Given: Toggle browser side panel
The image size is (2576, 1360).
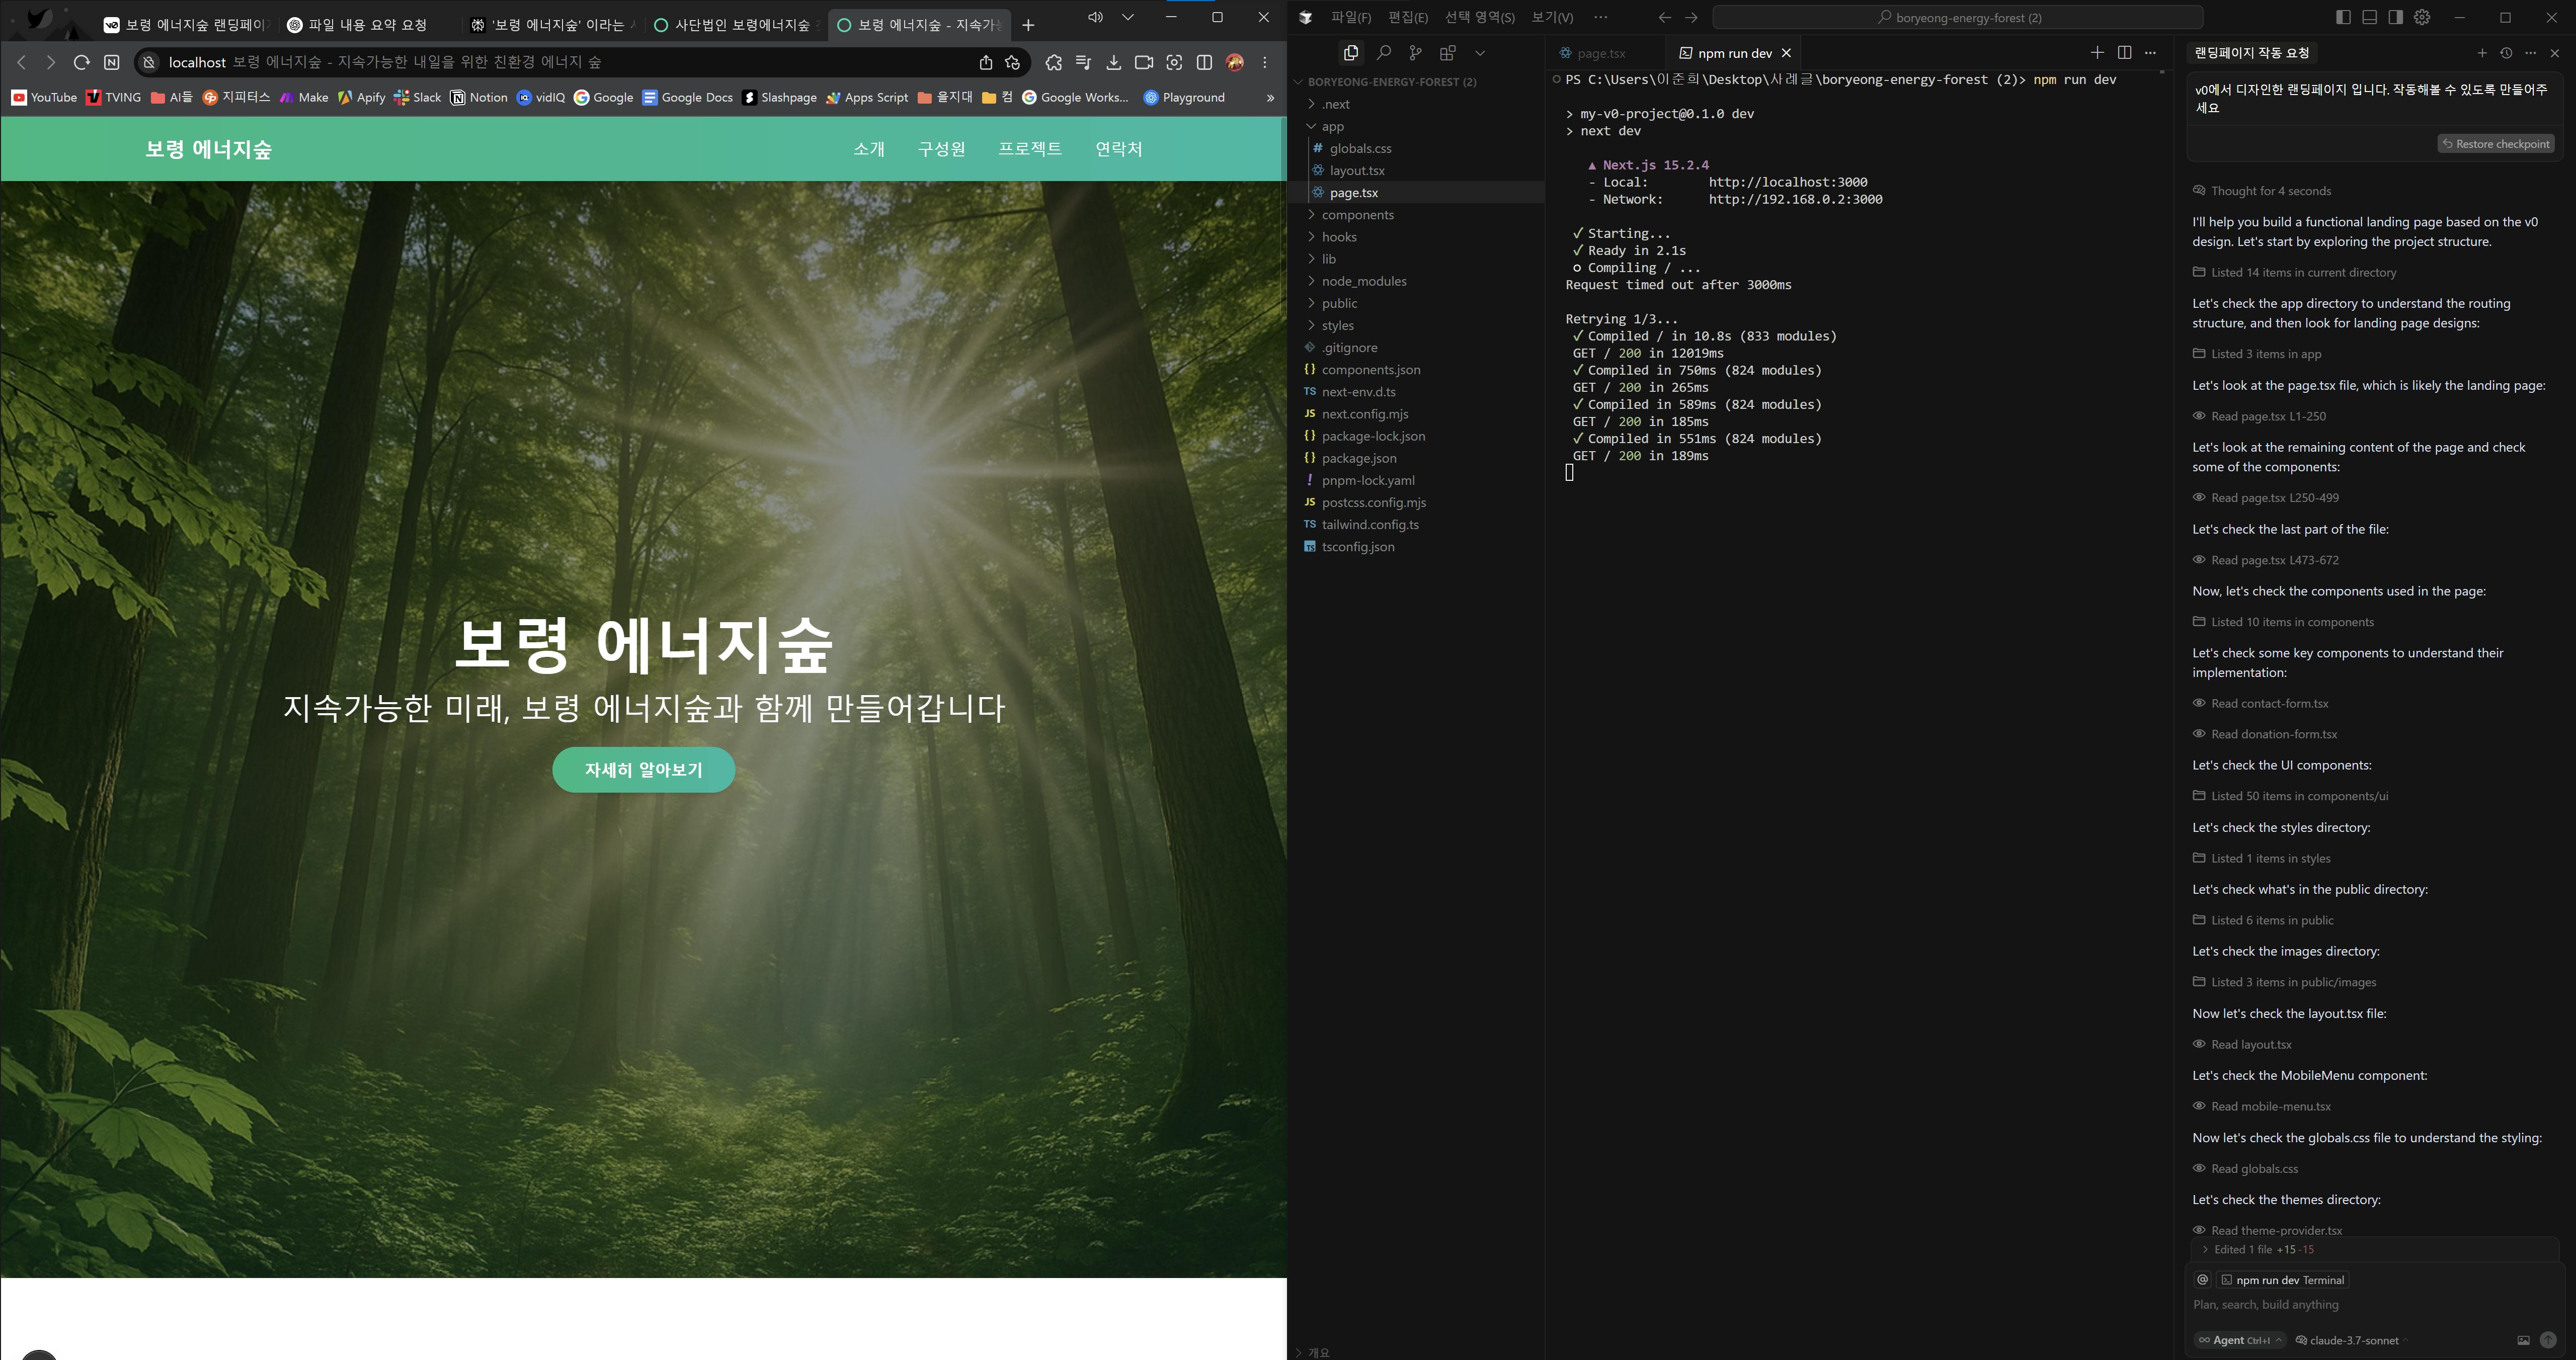Looking at the screenshot, I should (1204, 62).
